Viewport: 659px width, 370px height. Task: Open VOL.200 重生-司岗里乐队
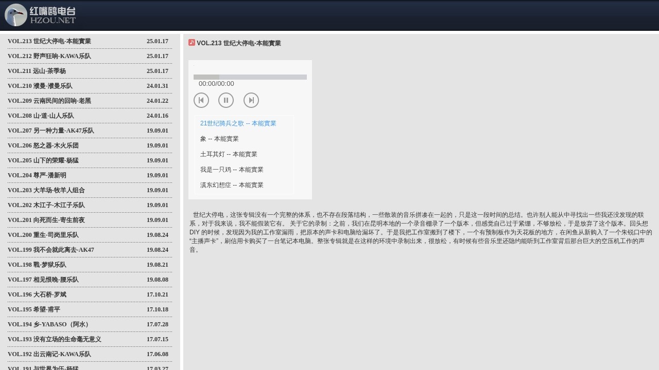pos(43,235)
